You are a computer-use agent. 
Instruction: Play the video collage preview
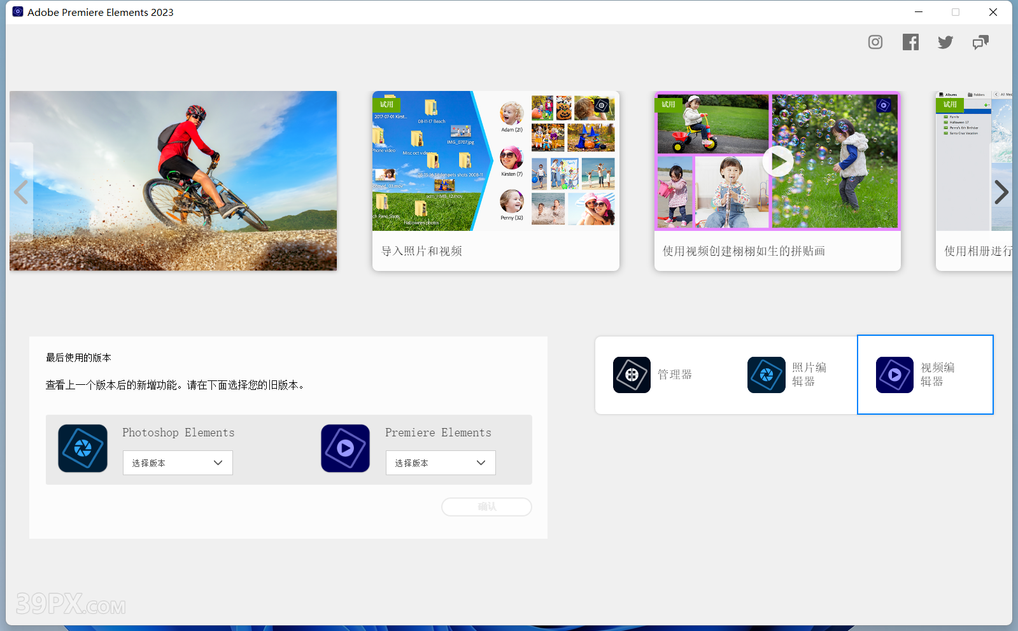[x=777, y=162]
